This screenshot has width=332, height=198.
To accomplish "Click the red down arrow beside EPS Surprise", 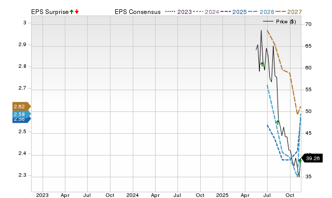I will [77, 11].
